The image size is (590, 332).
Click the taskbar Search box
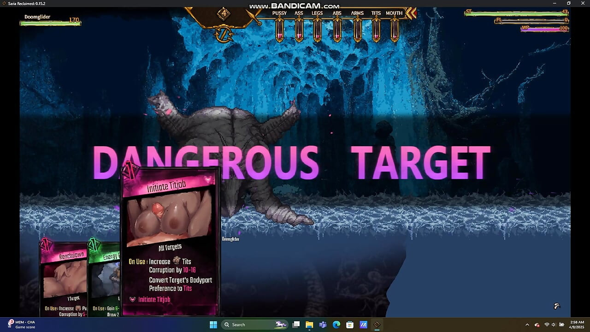point(255,325)
